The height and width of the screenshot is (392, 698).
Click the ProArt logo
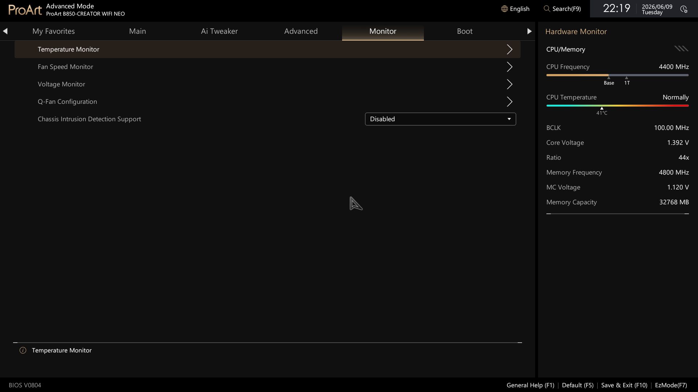point(25,10)
